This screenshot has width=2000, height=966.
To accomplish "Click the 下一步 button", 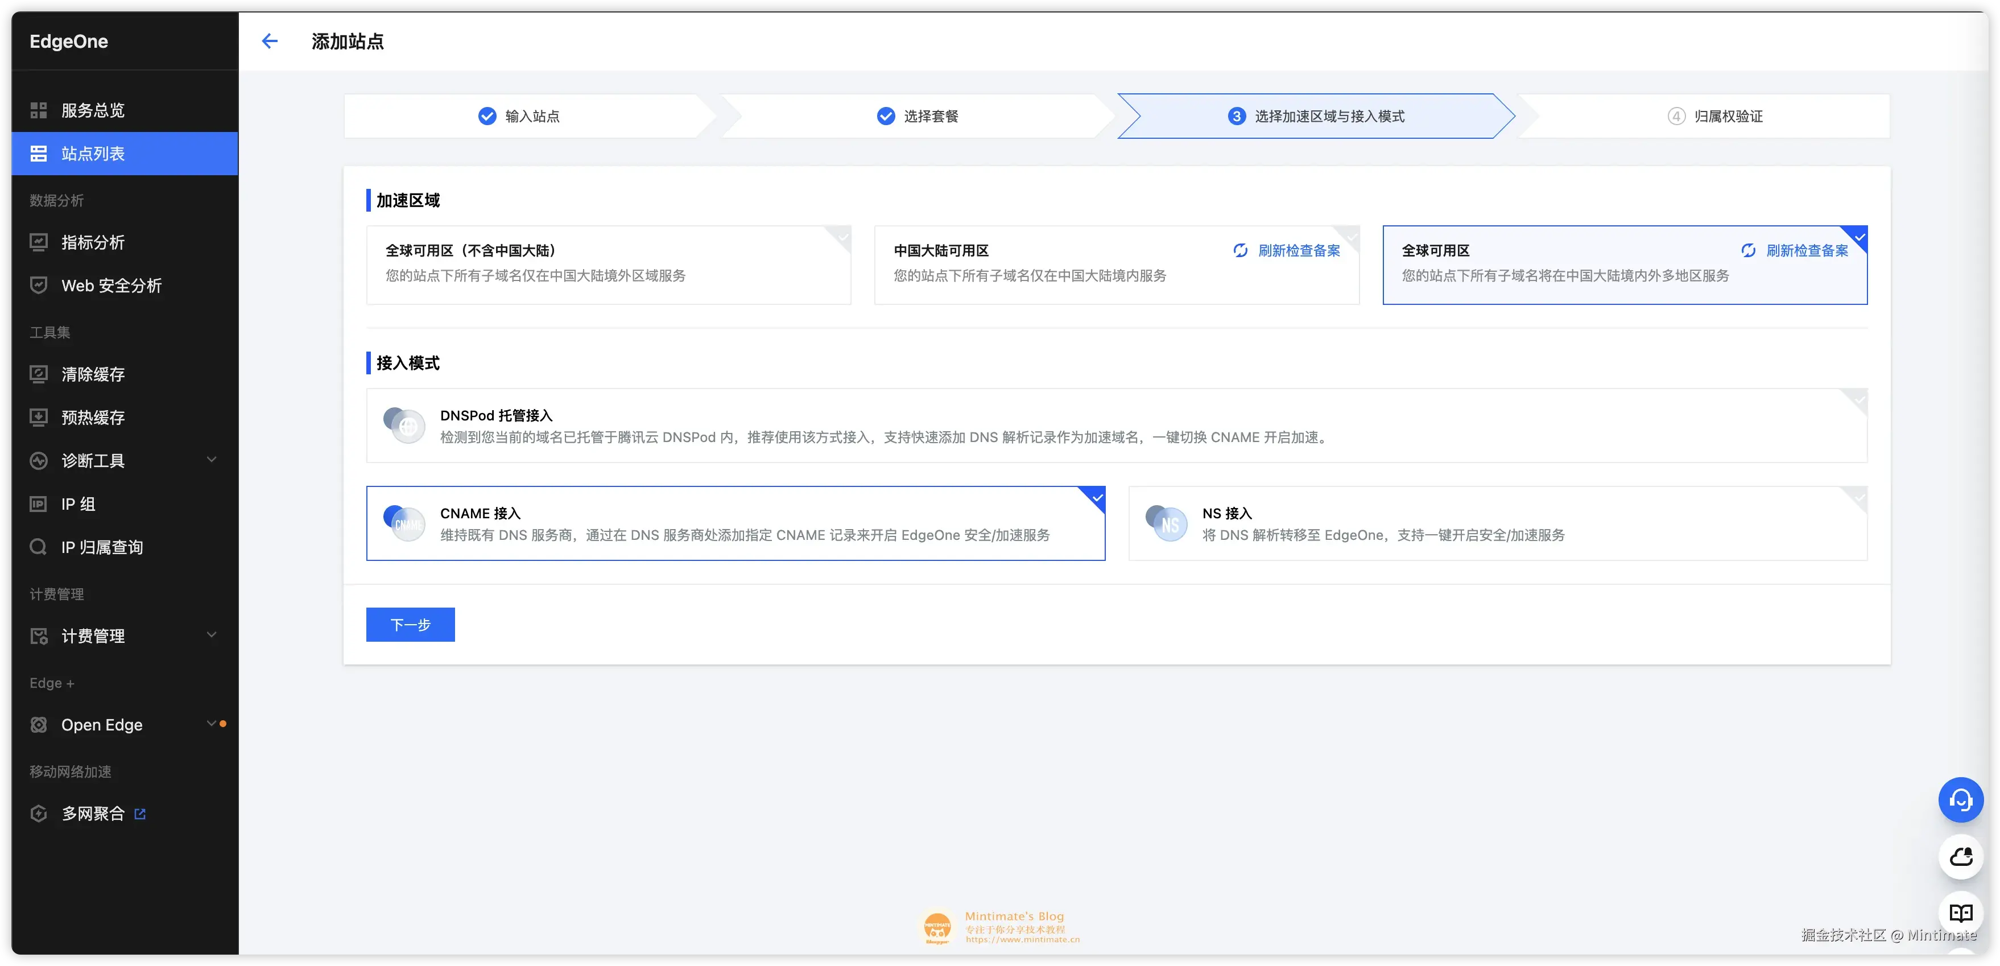I will click(x=410, y=624).
